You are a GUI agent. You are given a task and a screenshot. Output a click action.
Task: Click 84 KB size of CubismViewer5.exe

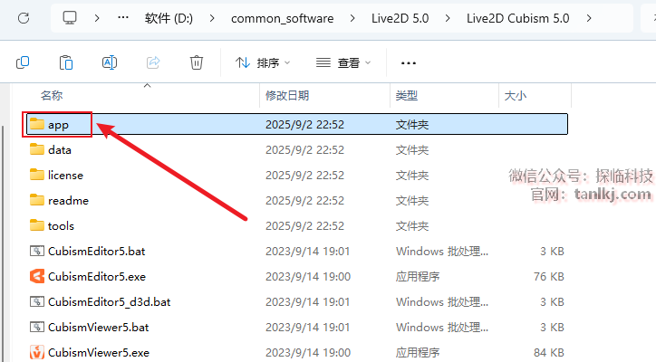[548, 353]
